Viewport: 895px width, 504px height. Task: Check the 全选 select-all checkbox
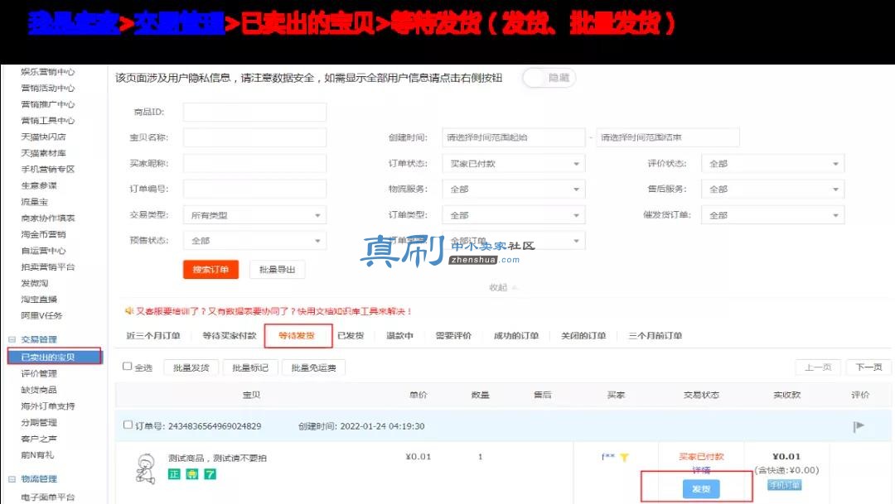[128, 367]
